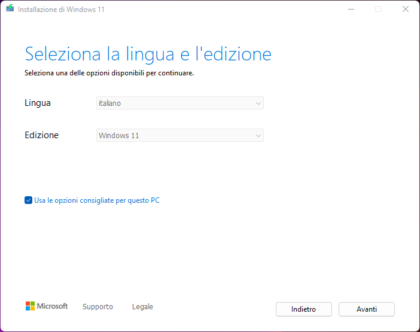Click the 'Seleziona la lingua e l'edizione' heading
The image size is (420, 332).
pyautogui.click(x=148, y=54)
